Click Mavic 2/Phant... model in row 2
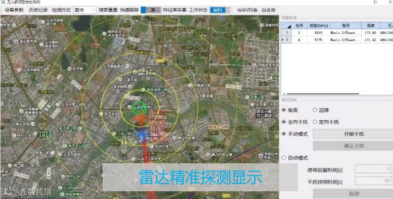The width and height of the screenshot is (393, 199). tap(346, 40)
